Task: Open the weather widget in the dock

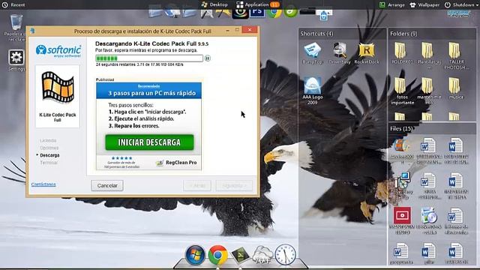Action: [262, 256]
